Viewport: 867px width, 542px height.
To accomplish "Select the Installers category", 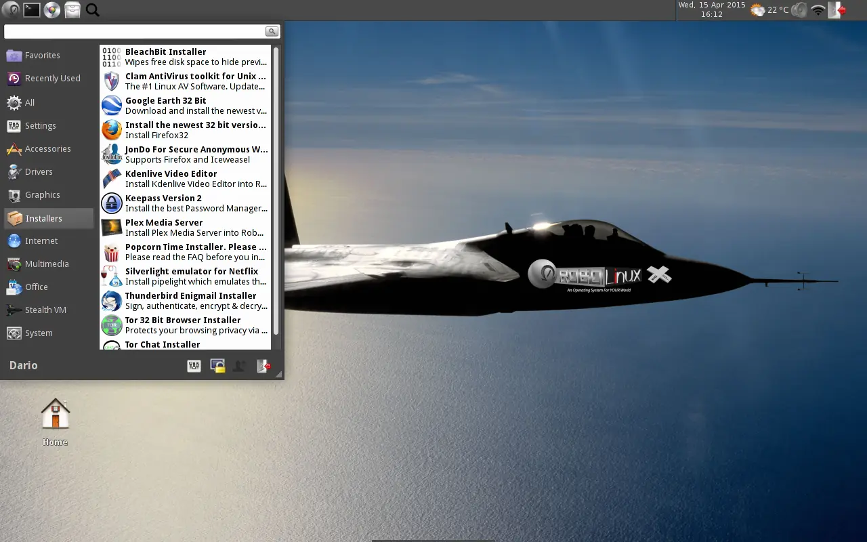I will tap(48, 218).
